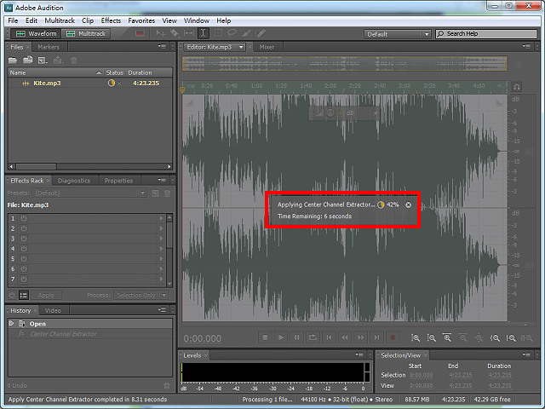Select the Razor tool in toolbar

point(174,33)
